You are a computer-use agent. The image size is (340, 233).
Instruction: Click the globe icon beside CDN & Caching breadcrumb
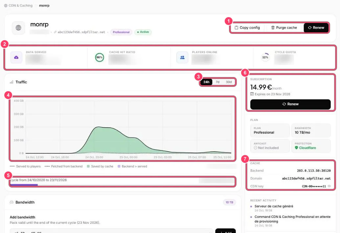[x=6, y=5]
